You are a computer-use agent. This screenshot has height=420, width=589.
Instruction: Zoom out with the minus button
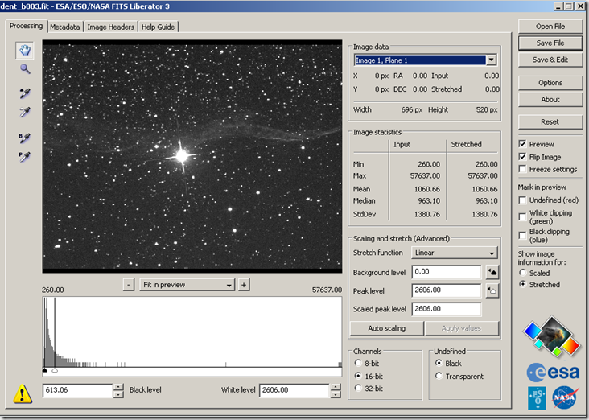click(x=129, y=285)
